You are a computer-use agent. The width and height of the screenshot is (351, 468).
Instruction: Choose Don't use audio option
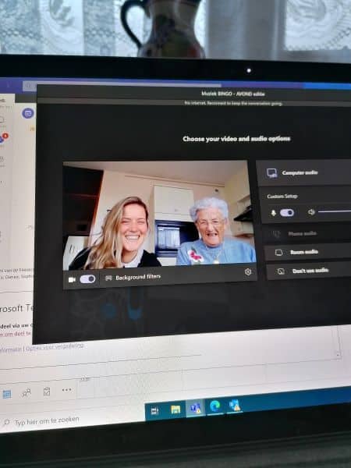tap(308, 271)
